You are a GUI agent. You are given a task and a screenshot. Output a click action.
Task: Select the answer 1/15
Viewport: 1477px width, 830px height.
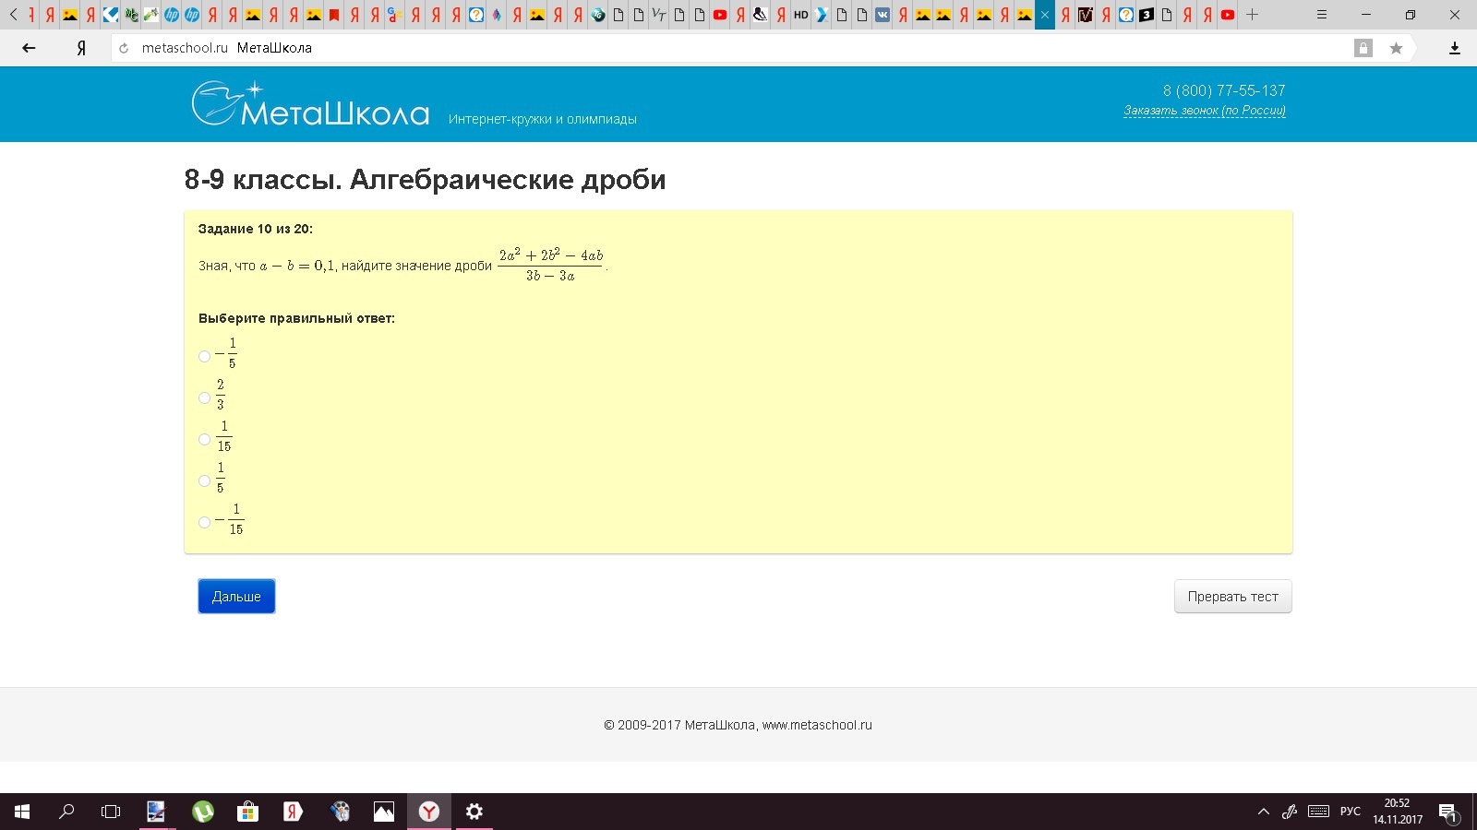204,439
